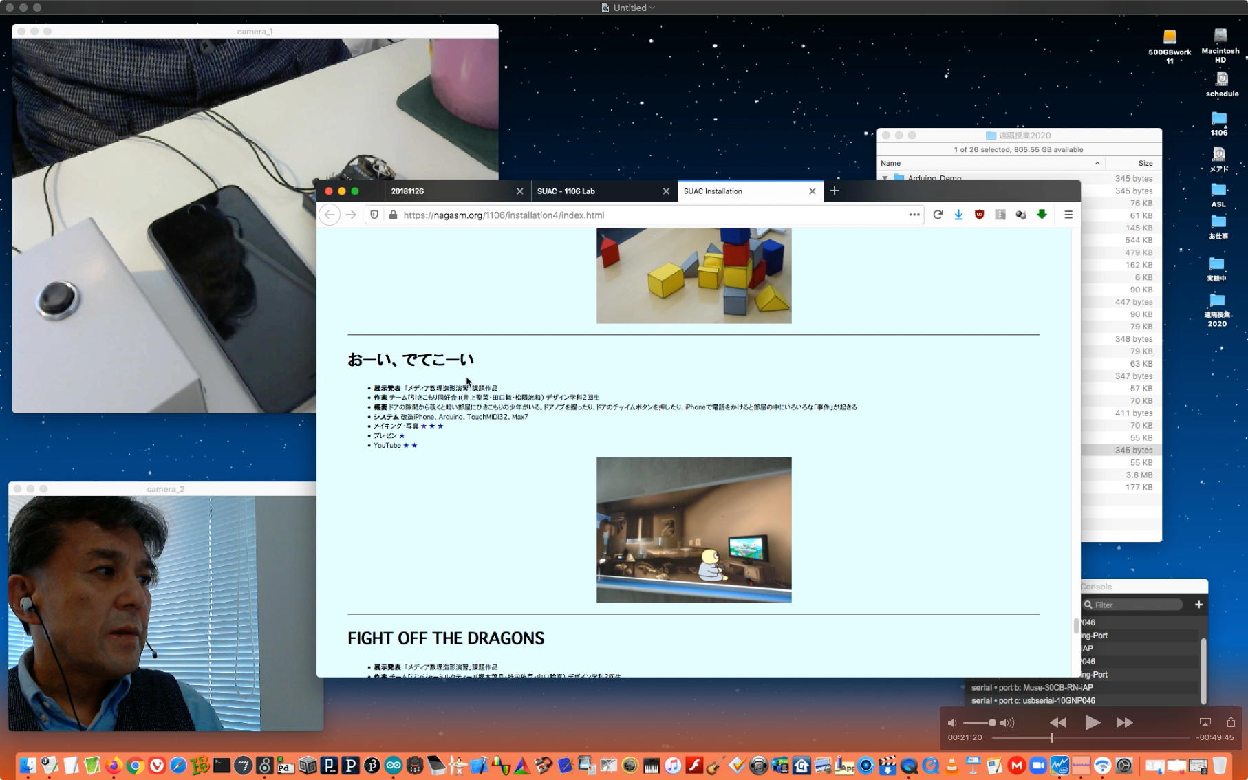Close the 20181126 tab
This screenshot has height=780, width=1248.
tap(519, 191)
